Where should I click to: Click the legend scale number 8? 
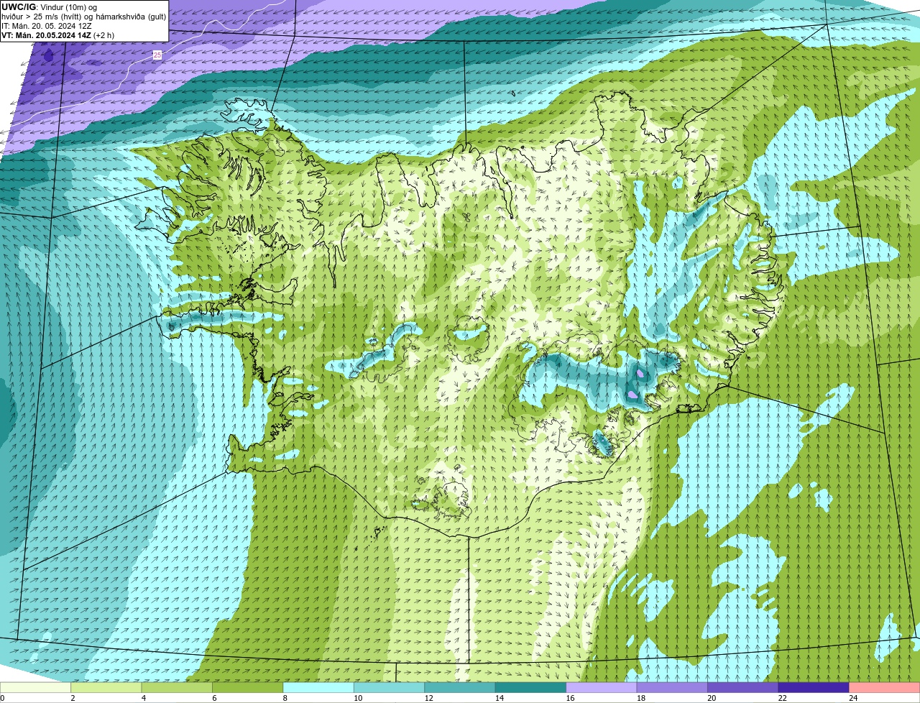pos(285,698)
